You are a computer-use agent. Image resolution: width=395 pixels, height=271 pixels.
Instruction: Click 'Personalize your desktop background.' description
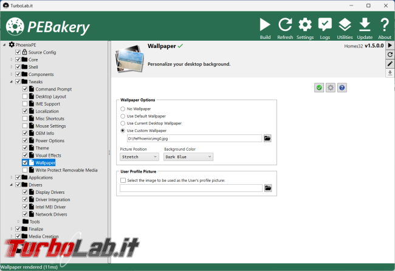coord(189,64)
